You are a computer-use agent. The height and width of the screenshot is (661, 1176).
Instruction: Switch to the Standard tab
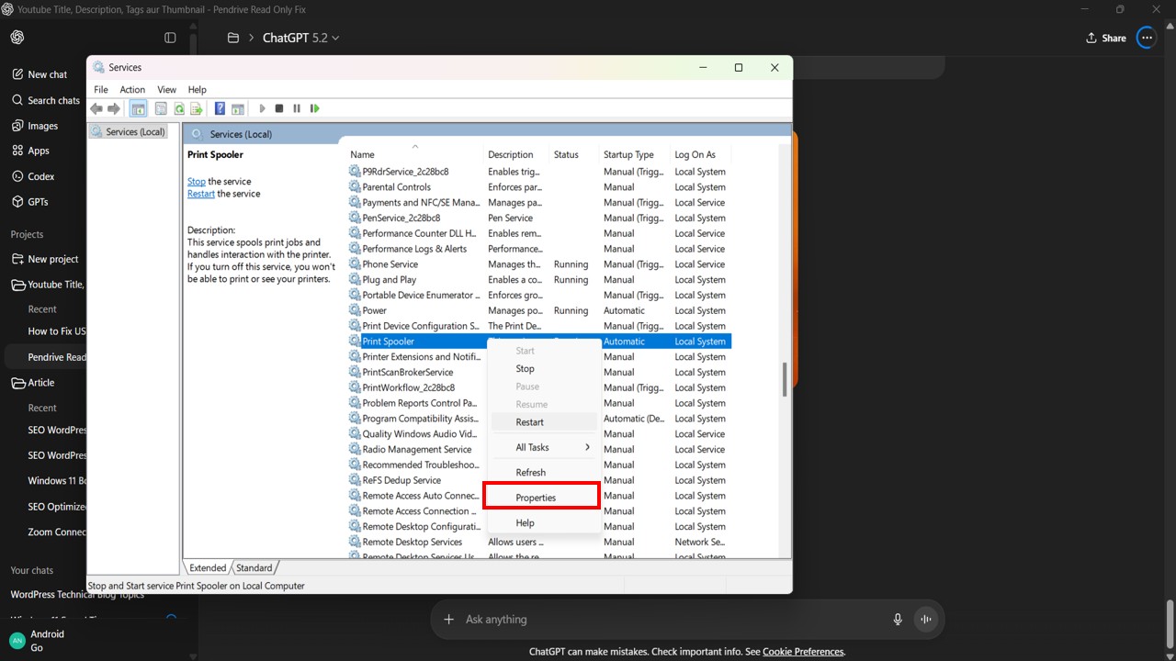pyautogui.click(x=254, y=568)
